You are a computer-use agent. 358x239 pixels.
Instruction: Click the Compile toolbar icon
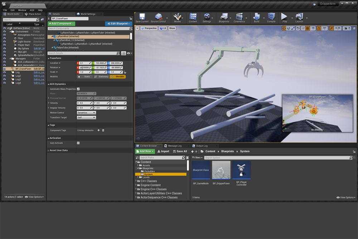click(x=271, y=18)
